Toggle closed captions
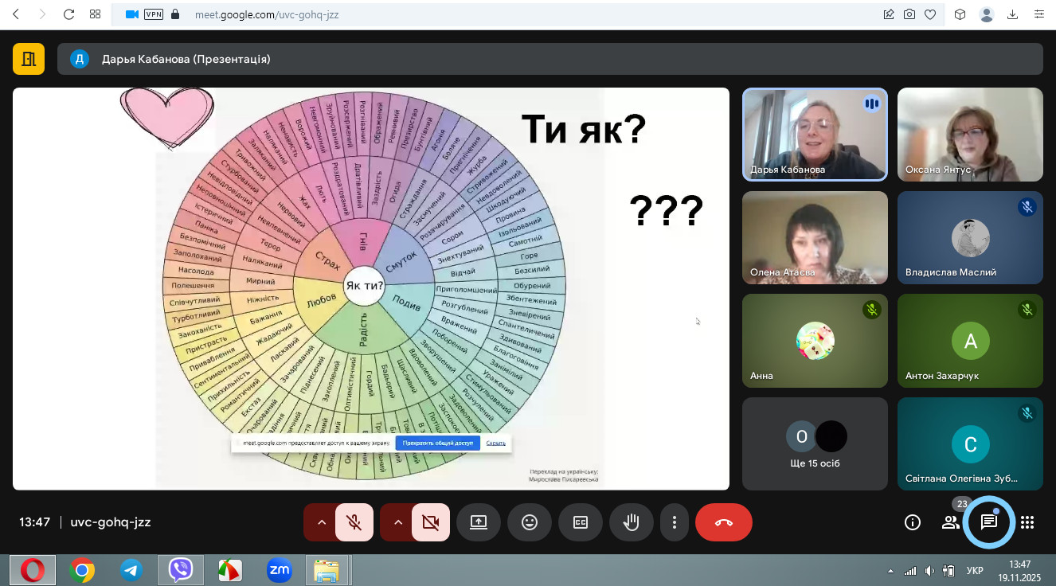1056x586 pixels. (x=581, y=522)
